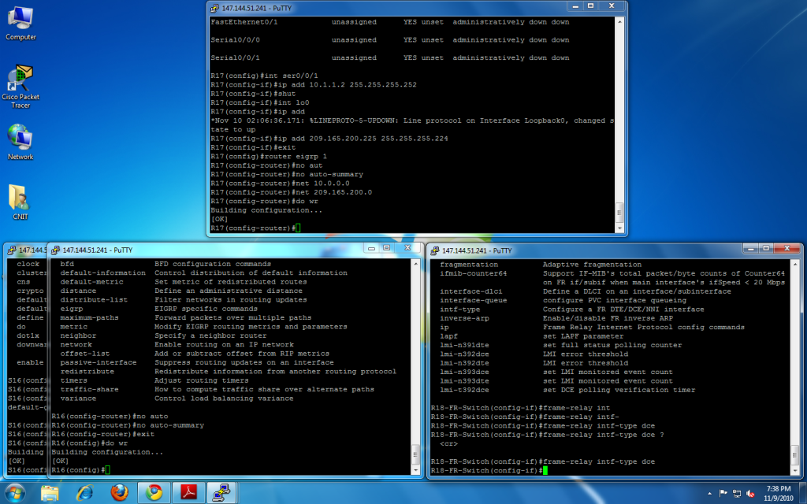This screenshot has width=807, height=504.
Task: Launch Internet Explorer from the taskbar
Action: [x=84, y=493]
